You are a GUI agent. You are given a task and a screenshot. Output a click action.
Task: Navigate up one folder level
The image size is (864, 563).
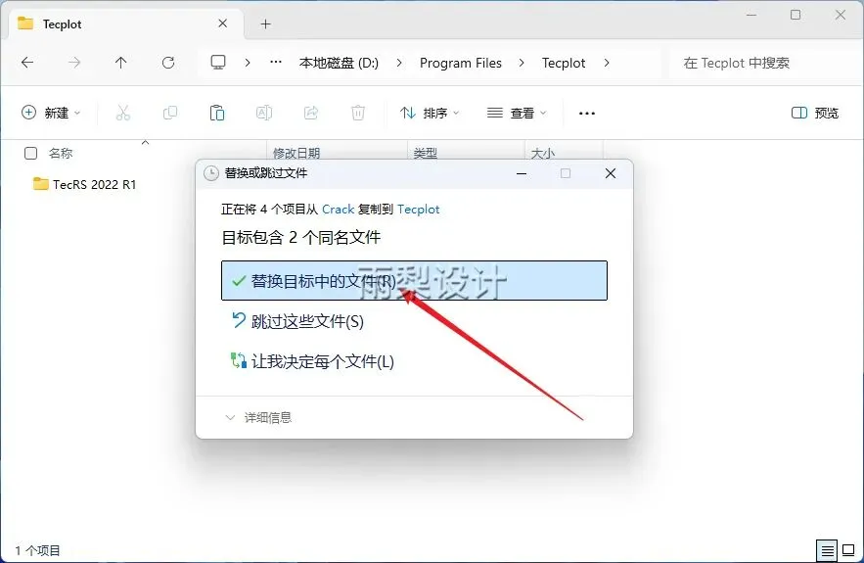(120, 63)
